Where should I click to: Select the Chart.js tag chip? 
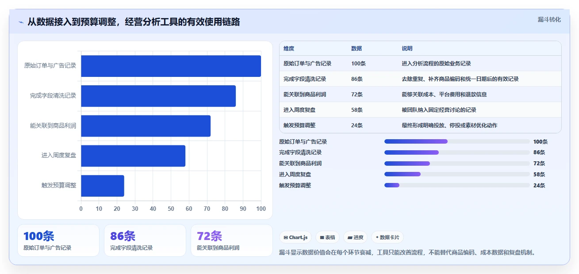tap(295, 237)
